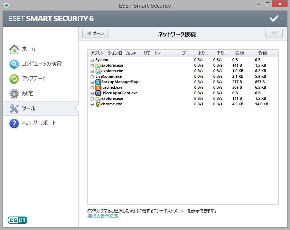The width and height of the screenshot is (290, 230).
Task: Click the USecuAppClient.exe shield icon
Action: pos(98,93)
